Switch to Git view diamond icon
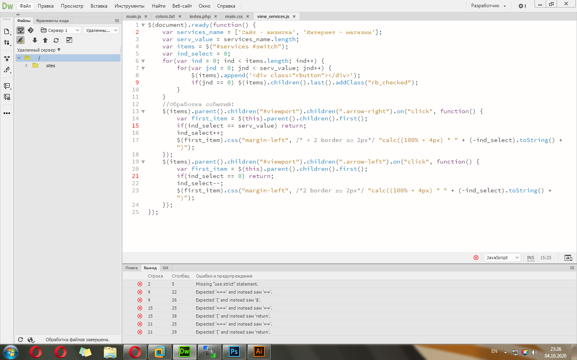577x360 pixels. (31, 30)
